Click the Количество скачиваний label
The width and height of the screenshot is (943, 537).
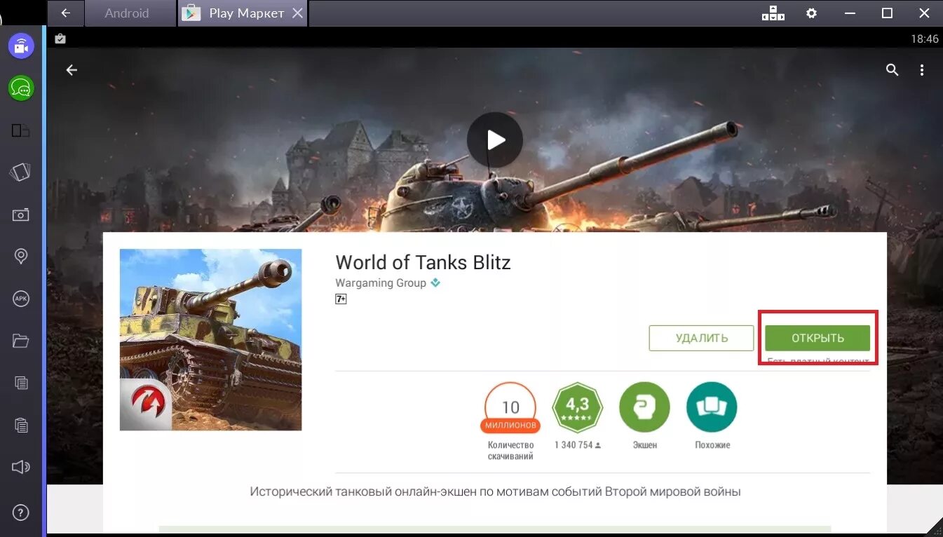510,451
